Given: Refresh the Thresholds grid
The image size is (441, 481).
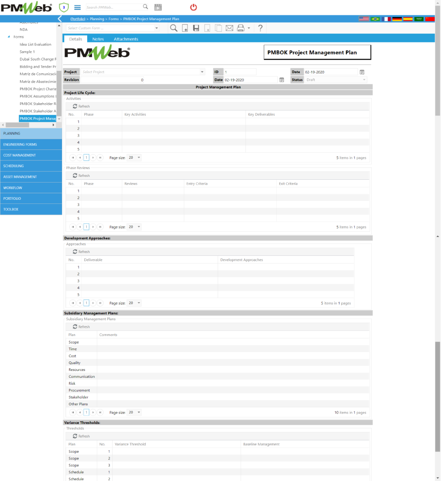Looking at the screenshot, I should [81, 436].
